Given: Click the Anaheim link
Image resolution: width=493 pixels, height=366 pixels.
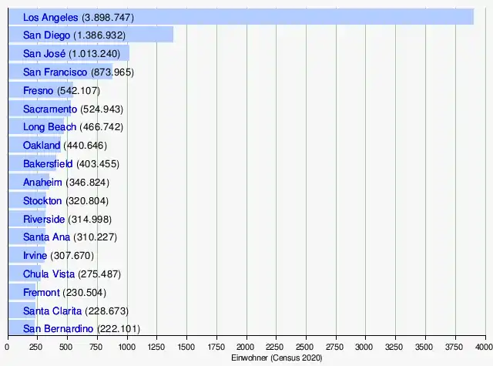Looking at the screenshot, I should [x=42, y=183].
